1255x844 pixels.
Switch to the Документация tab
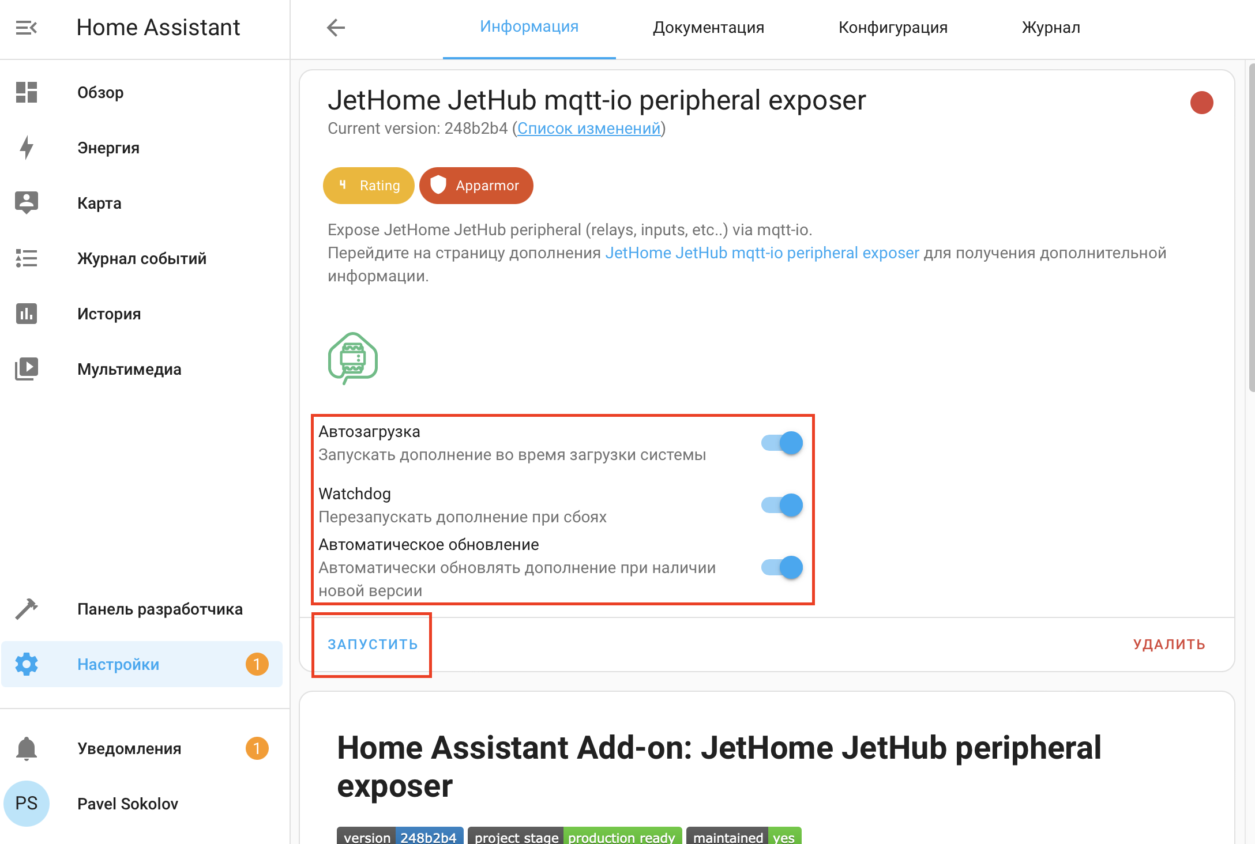(708, 27)
